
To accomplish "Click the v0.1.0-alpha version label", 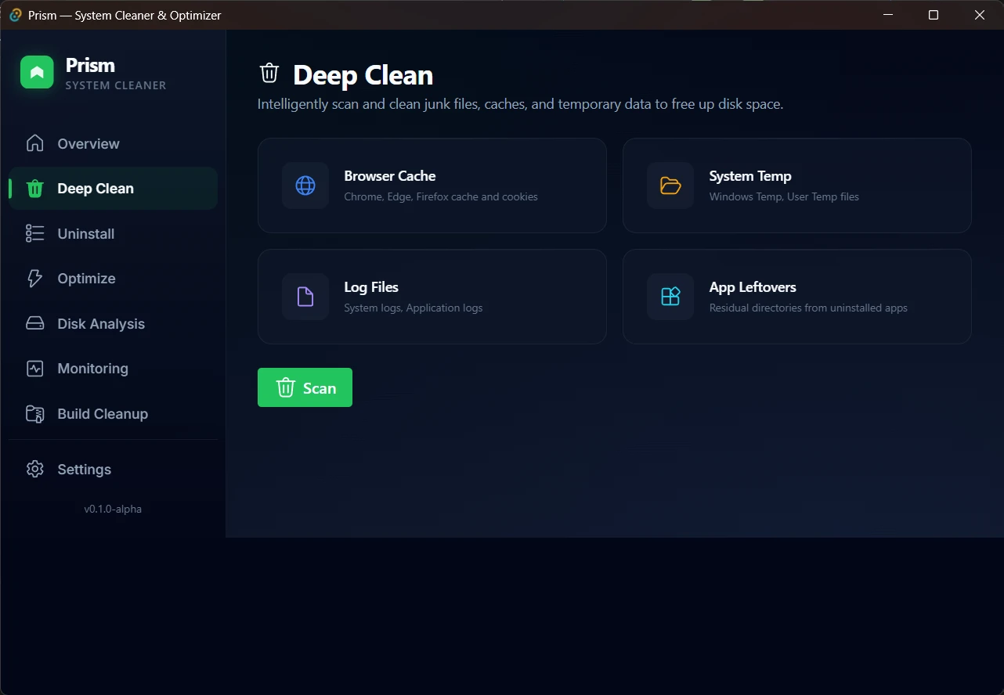I will (113, 509).
